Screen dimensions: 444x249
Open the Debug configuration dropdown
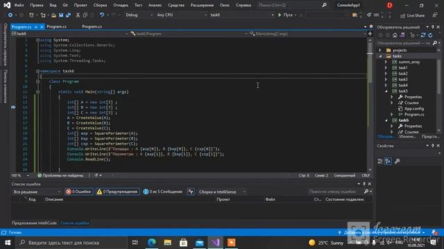139,15
